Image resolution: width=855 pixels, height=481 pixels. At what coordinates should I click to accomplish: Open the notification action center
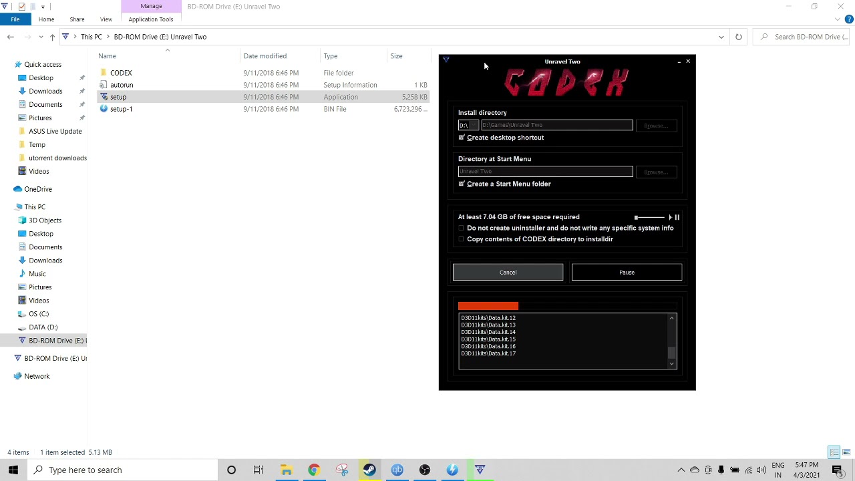838,470
